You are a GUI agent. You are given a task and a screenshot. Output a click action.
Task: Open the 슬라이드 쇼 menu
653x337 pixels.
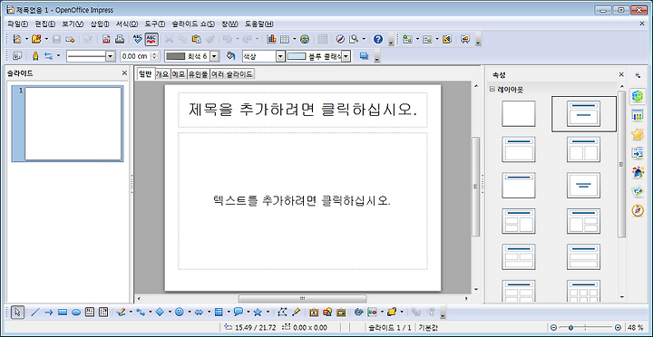click(193, 24)
